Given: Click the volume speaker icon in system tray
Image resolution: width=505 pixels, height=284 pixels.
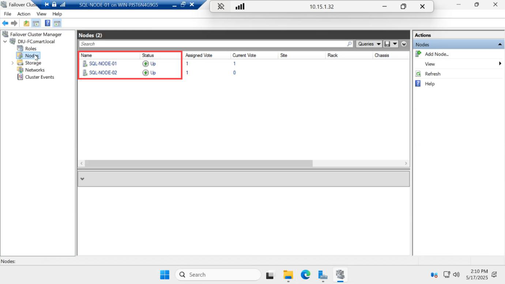Looking at the screenshot, I should (x=456, y=274).
